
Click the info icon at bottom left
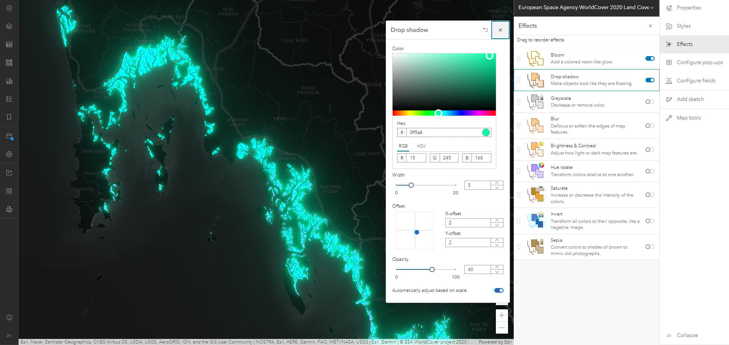[x=9, y=317]
